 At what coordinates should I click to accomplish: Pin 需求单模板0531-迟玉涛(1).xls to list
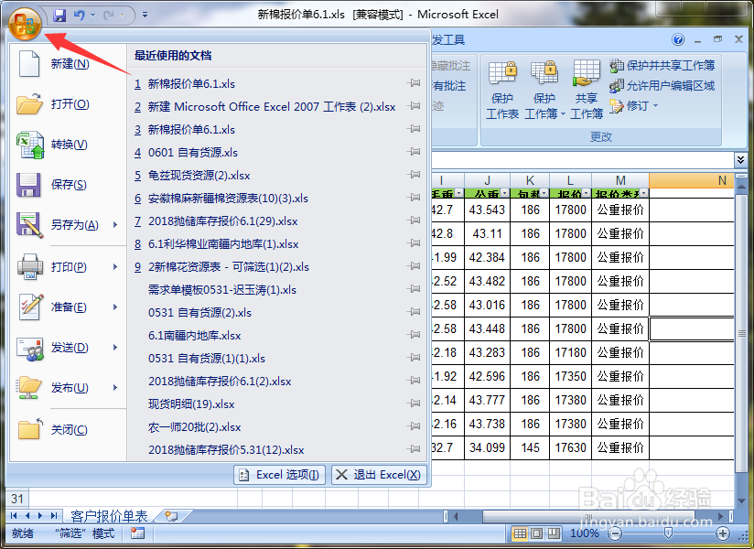tap(413, 289)
